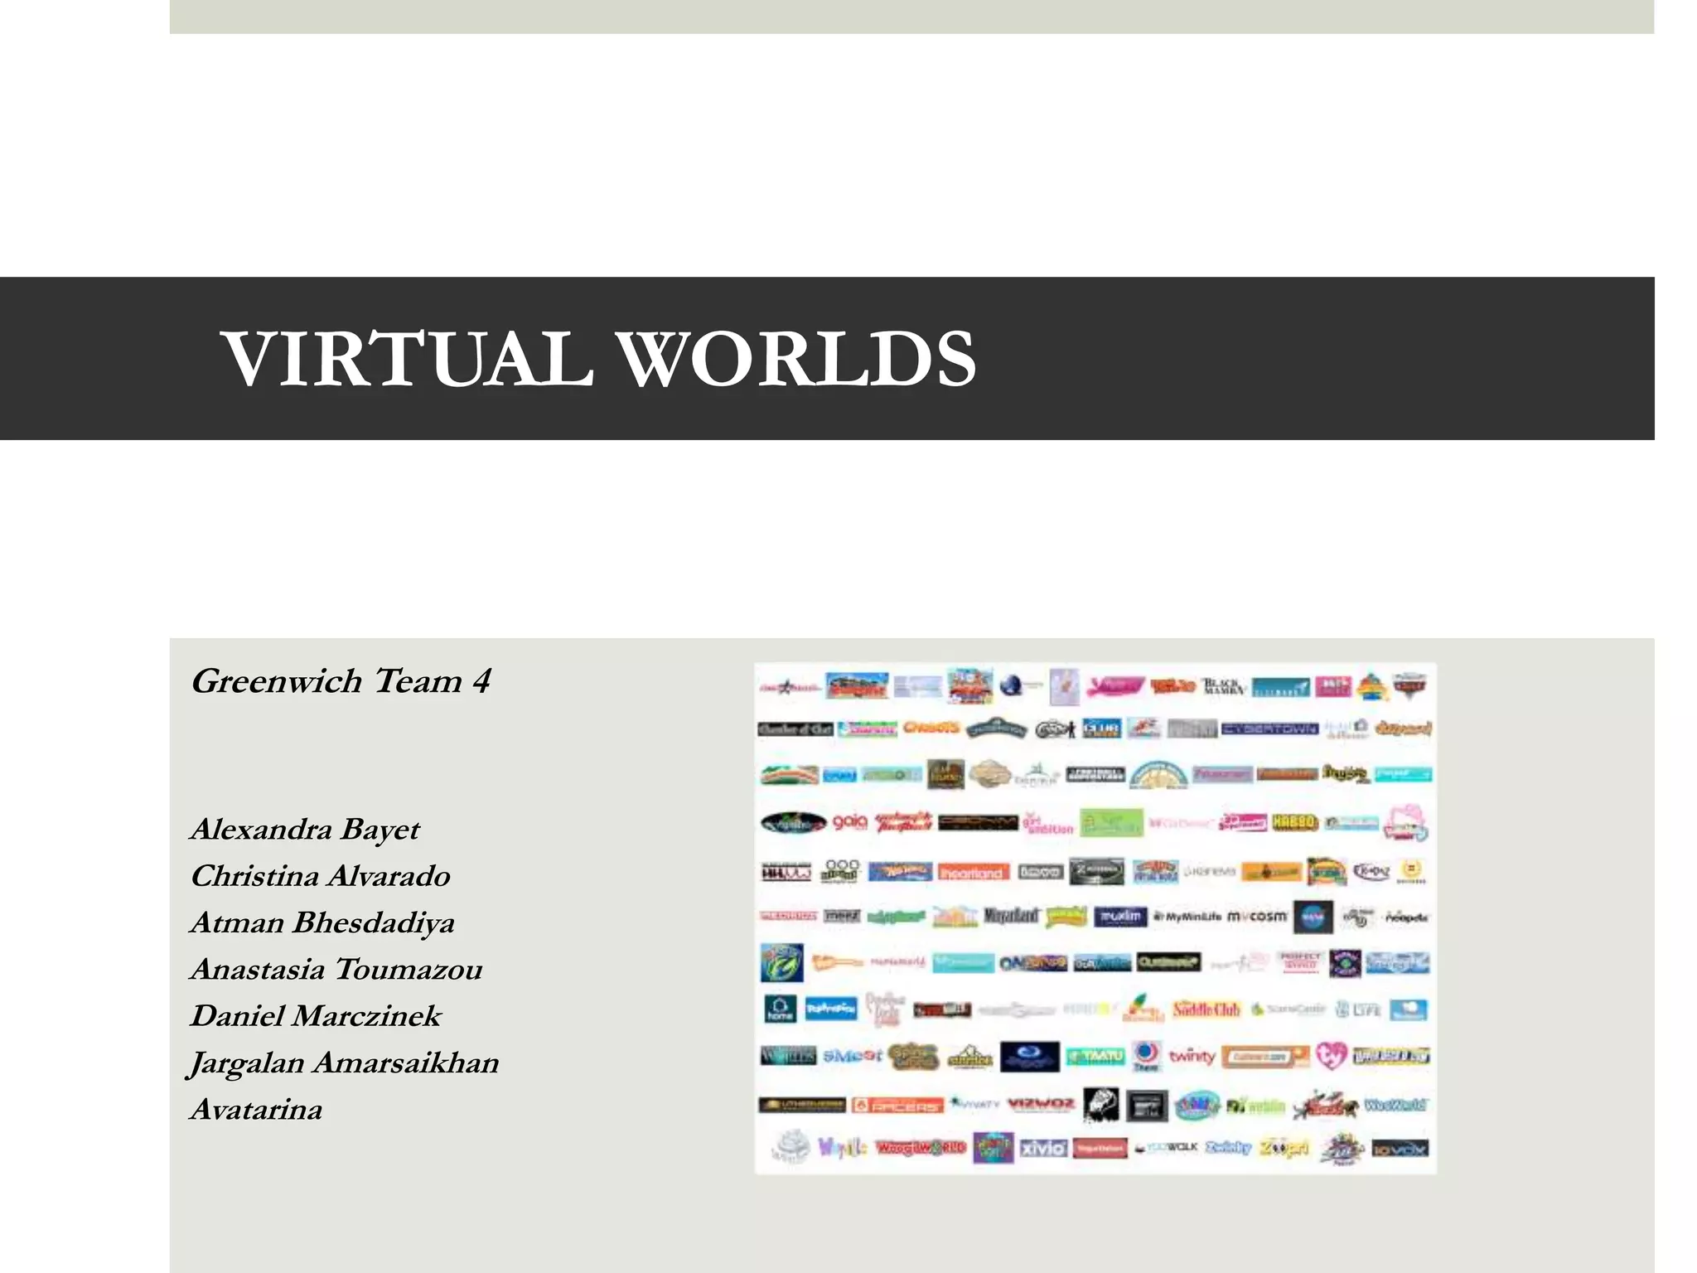The image size is (1697, 1273).
Task: Click the xivio logo
Action: click(1042, 1149)
